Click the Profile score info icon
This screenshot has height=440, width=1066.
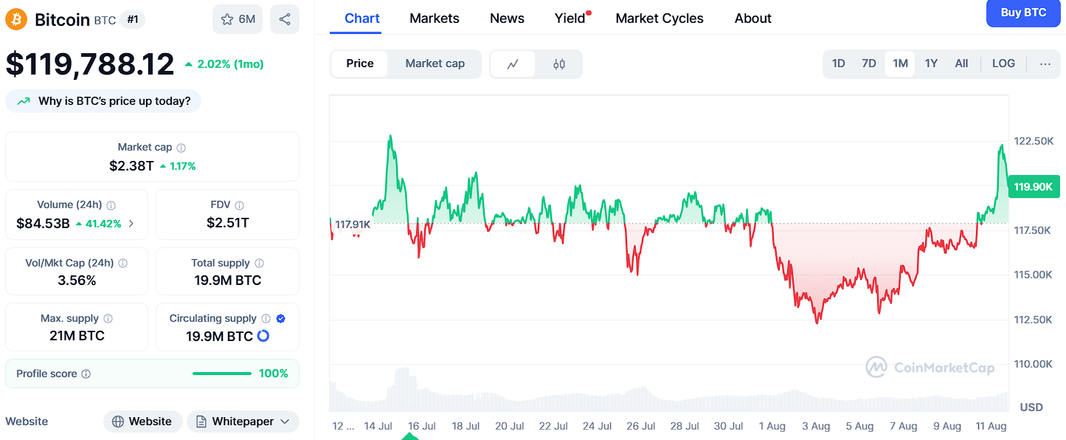coord(86,374)
